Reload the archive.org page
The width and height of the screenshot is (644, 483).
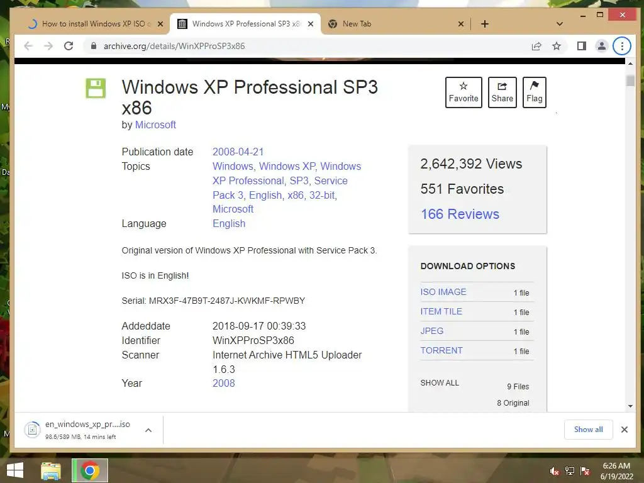69,46
